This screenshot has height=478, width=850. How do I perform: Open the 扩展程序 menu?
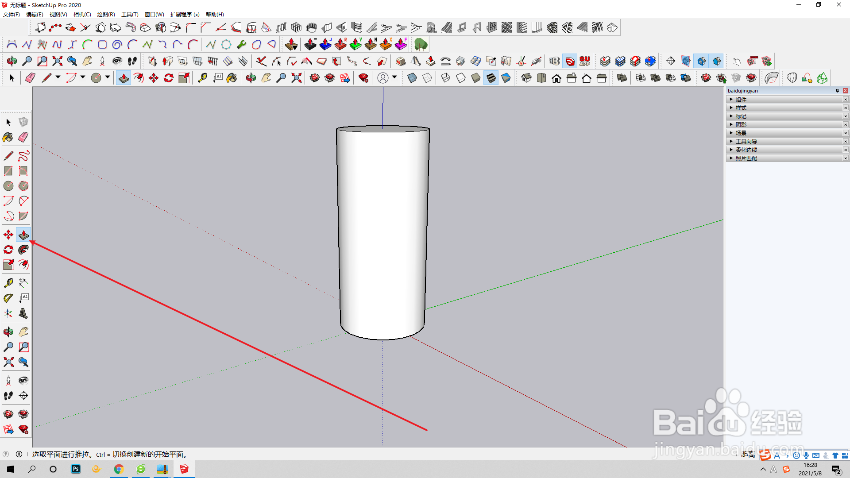click(x=185, y=15)
